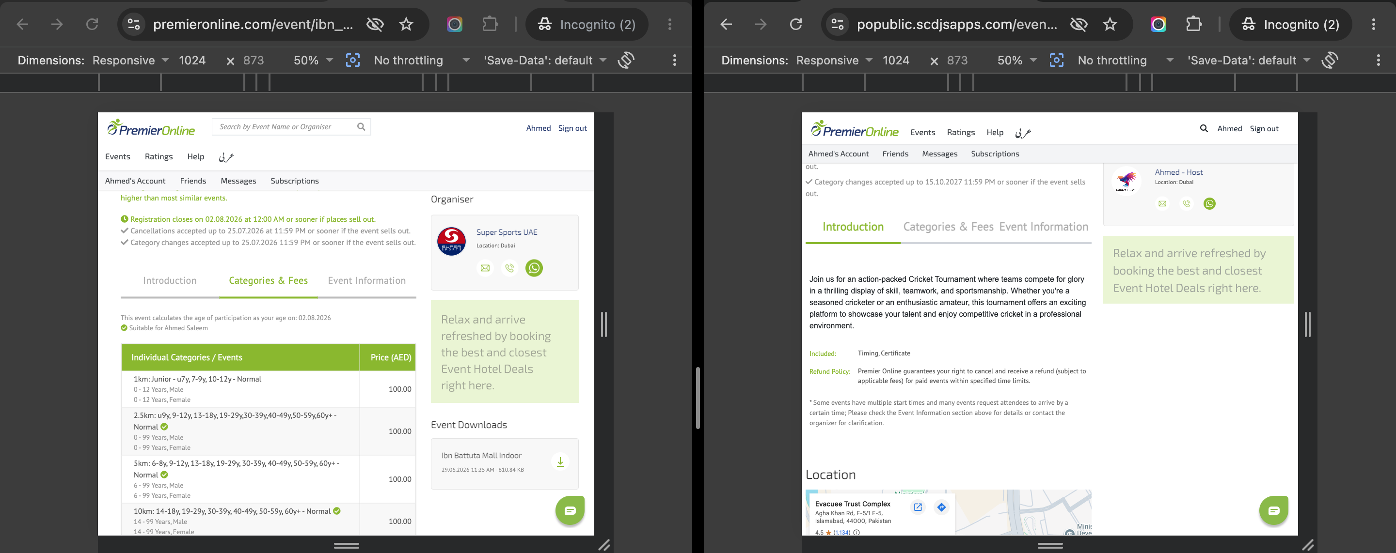Open the Responsive dimensions dropdown in right window
The image size is (1396, 553).
coord(835,60)
